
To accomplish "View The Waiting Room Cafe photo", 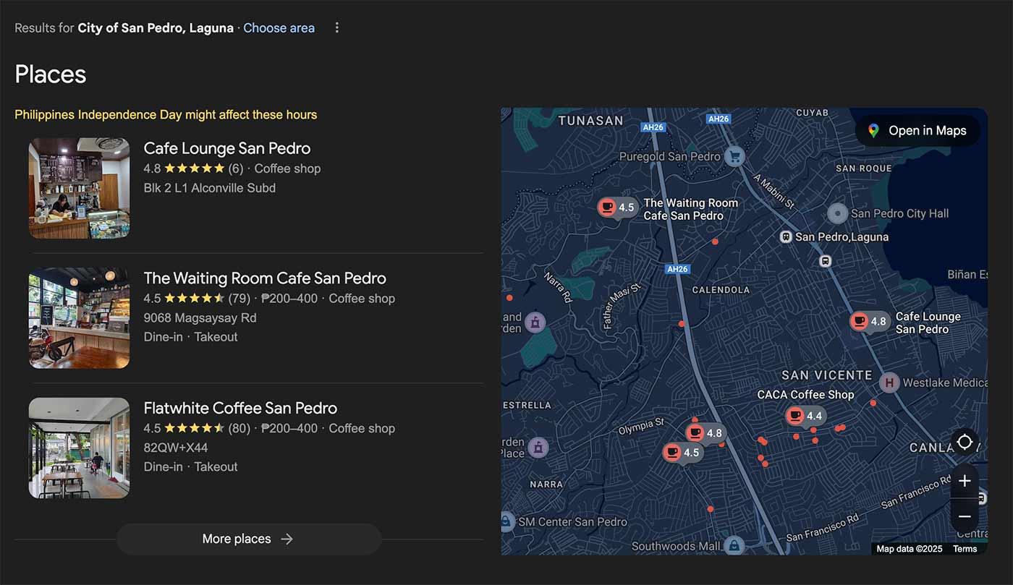I will point(80,318).
